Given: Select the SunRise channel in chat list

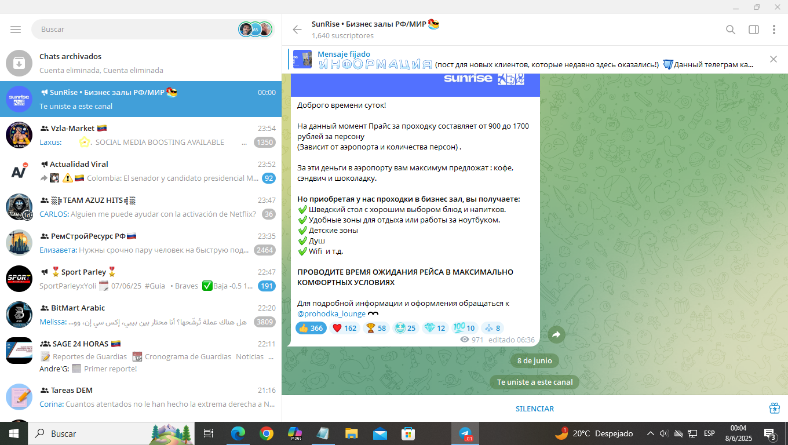Looking at the screenshot, I should pos(141,99).
